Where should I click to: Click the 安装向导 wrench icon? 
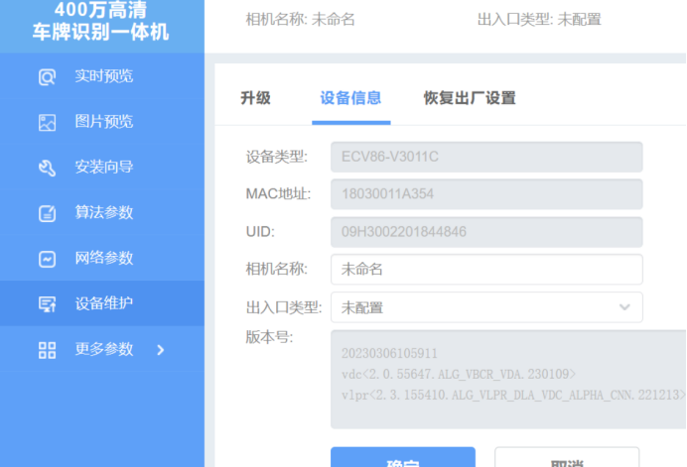point(47,168)
